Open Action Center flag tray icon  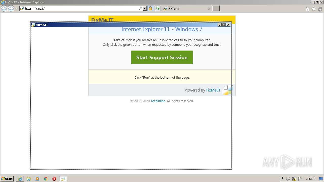[300, 179]
